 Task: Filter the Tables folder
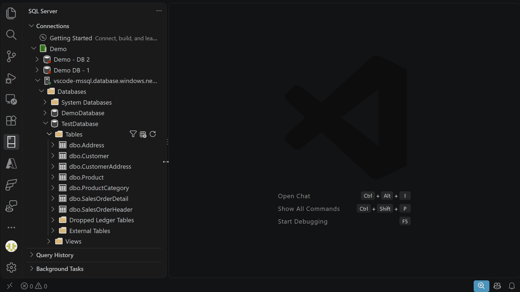pyautogui.click(x=133, y=134)
